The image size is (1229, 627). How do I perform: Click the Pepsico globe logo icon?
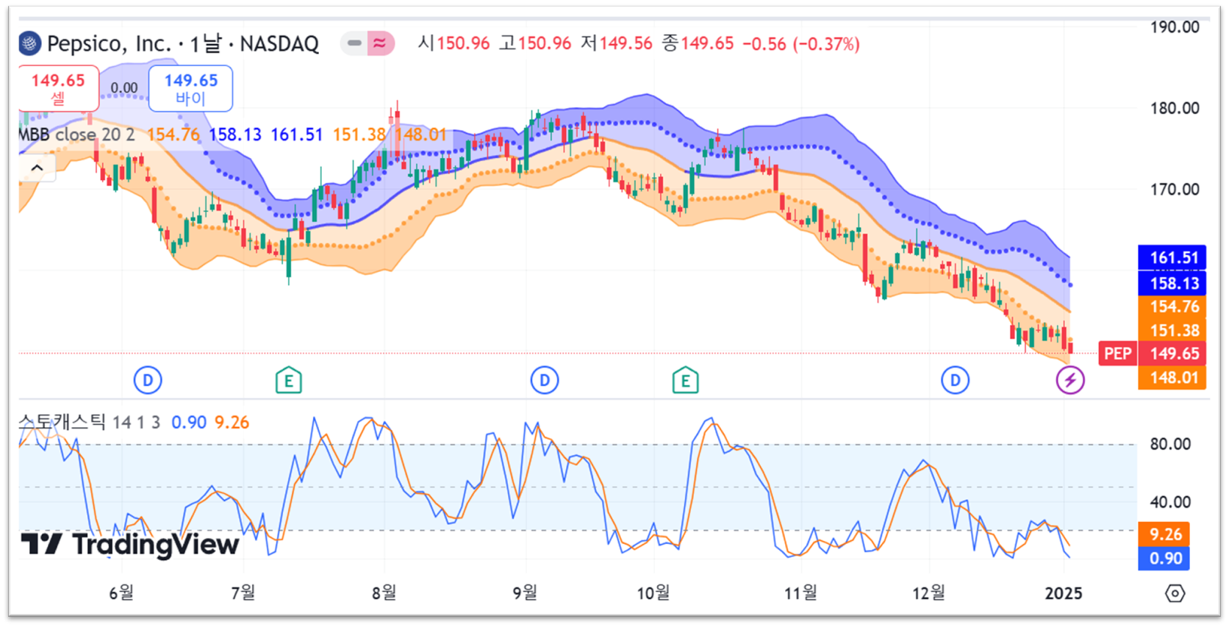[x=29, y=43]
